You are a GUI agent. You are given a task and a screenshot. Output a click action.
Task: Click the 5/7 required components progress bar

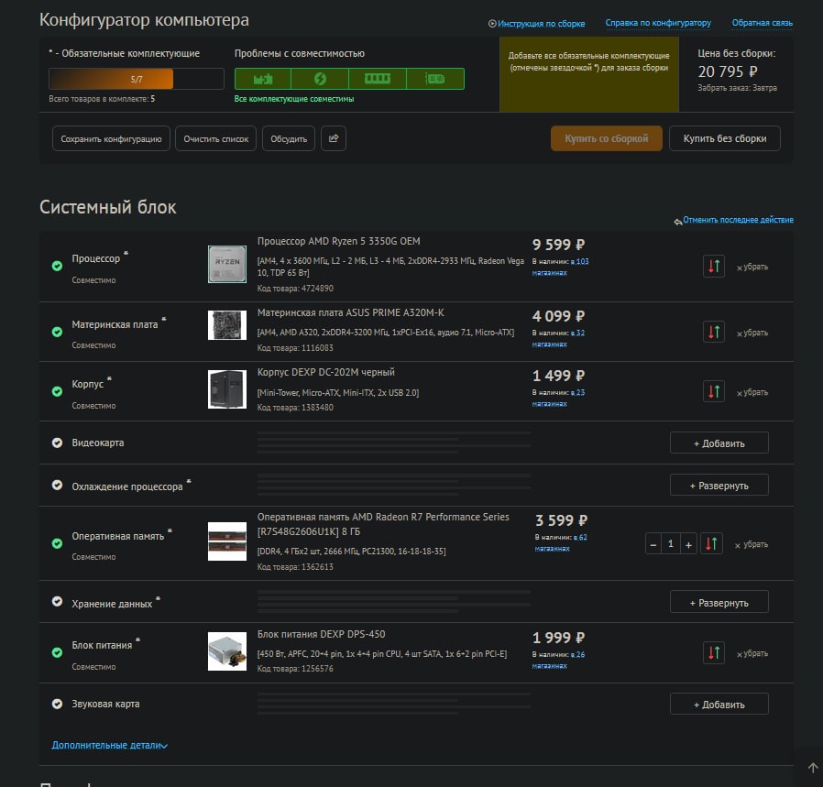137,79
